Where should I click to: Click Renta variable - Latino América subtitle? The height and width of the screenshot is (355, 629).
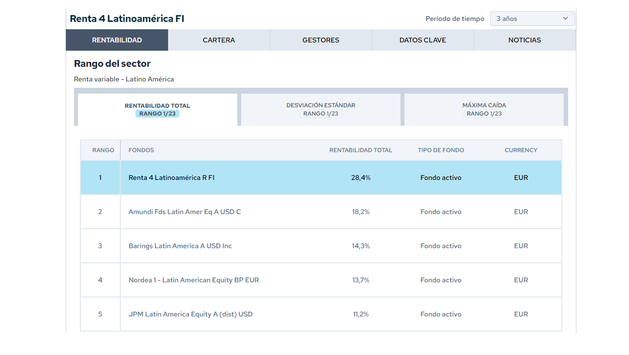tap(124, 79)
